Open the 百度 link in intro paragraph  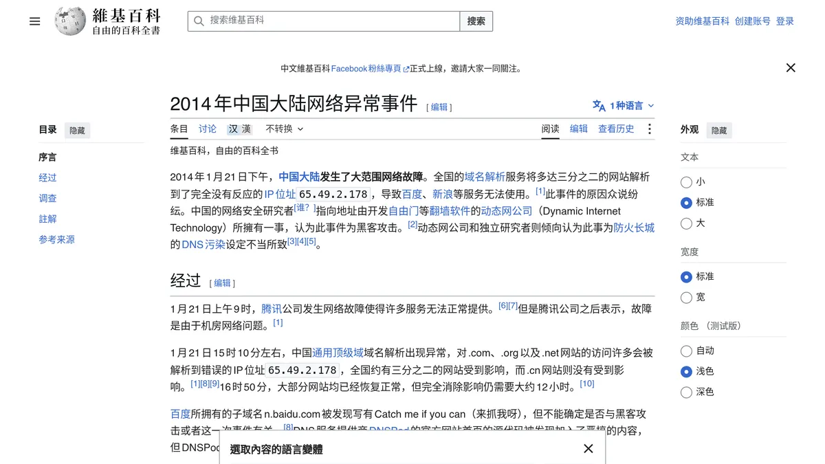412,194
